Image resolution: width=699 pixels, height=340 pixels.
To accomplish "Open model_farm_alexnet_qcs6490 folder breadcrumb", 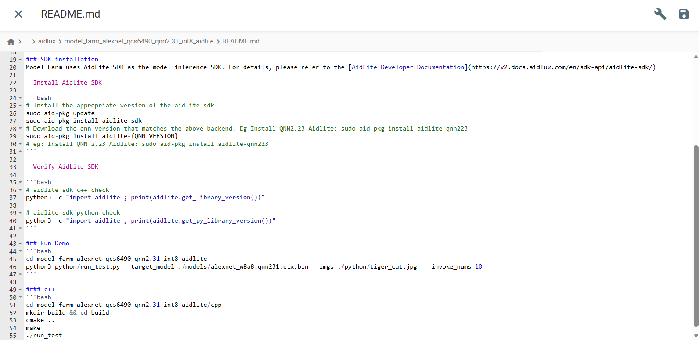I will click(x=139, y=41).
